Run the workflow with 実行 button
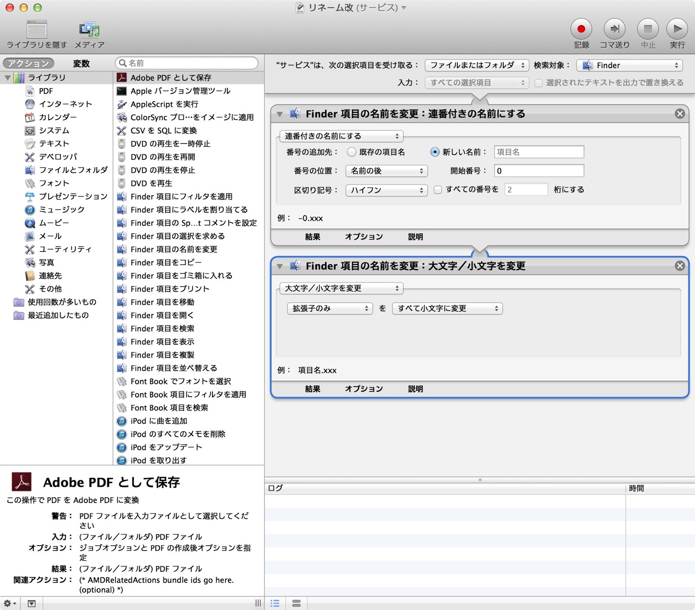Viewport: 695px width, 610px height. 677,29
